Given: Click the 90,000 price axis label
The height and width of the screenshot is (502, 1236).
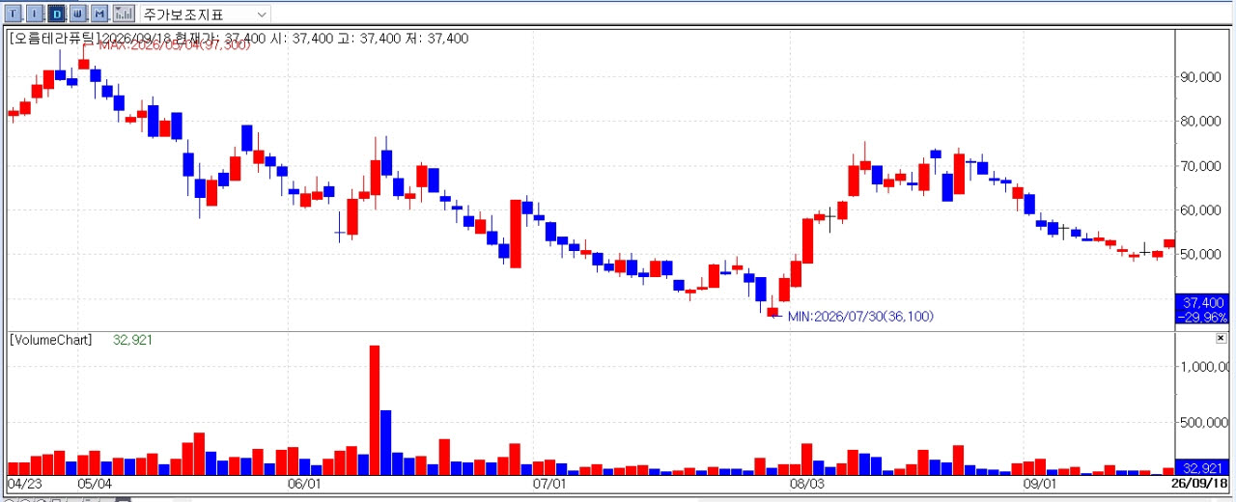Looking at the screenshot, I should point(1203,77).
